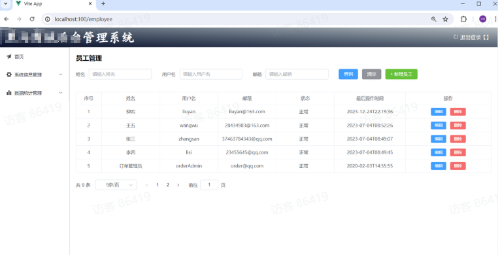This screenshot has height=255, width=498.
Task: Open the new tab plus button
Action: click(103, 4)
